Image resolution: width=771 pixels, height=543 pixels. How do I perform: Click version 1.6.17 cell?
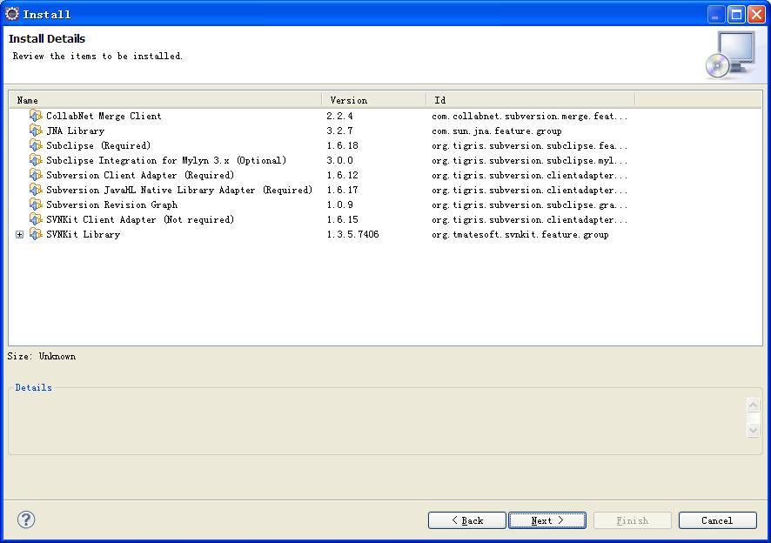[342, 190]
